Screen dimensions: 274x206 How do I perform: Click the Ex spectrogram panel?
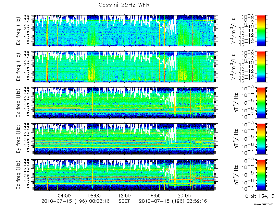(x=124, y=31)
